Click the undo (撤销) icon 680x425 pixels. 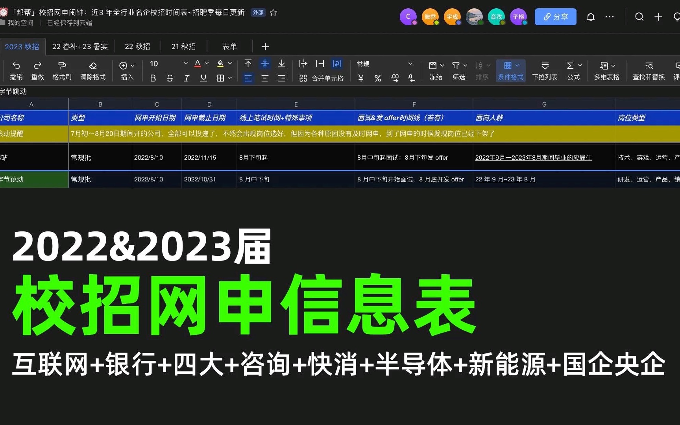(x=16, y=65)
